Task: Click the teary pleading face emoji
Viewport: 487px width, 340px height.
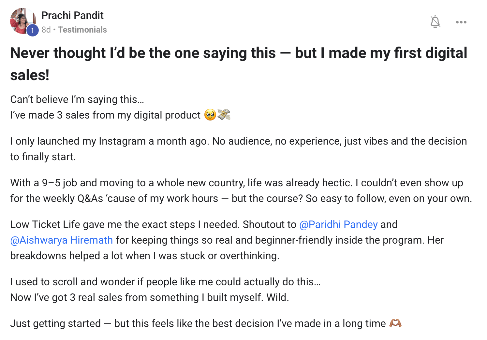Action: pos(210,115)
